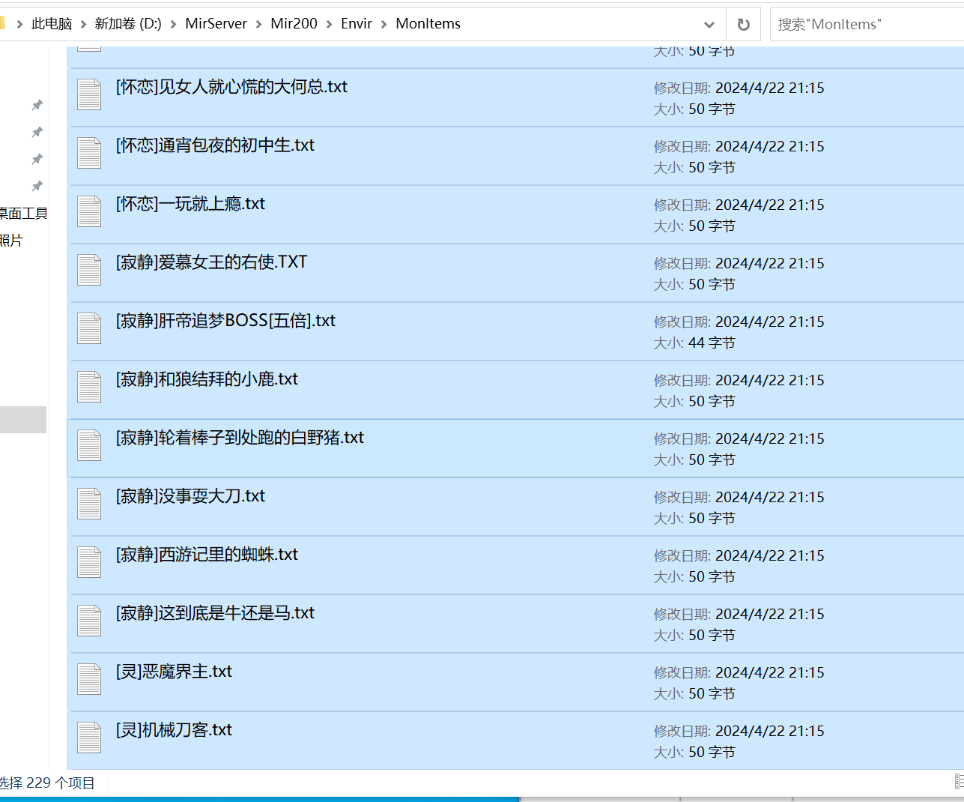This screenshot has width=964, height=802.
Task: Click the 44 字节 size text
Action: pos(712,343)
